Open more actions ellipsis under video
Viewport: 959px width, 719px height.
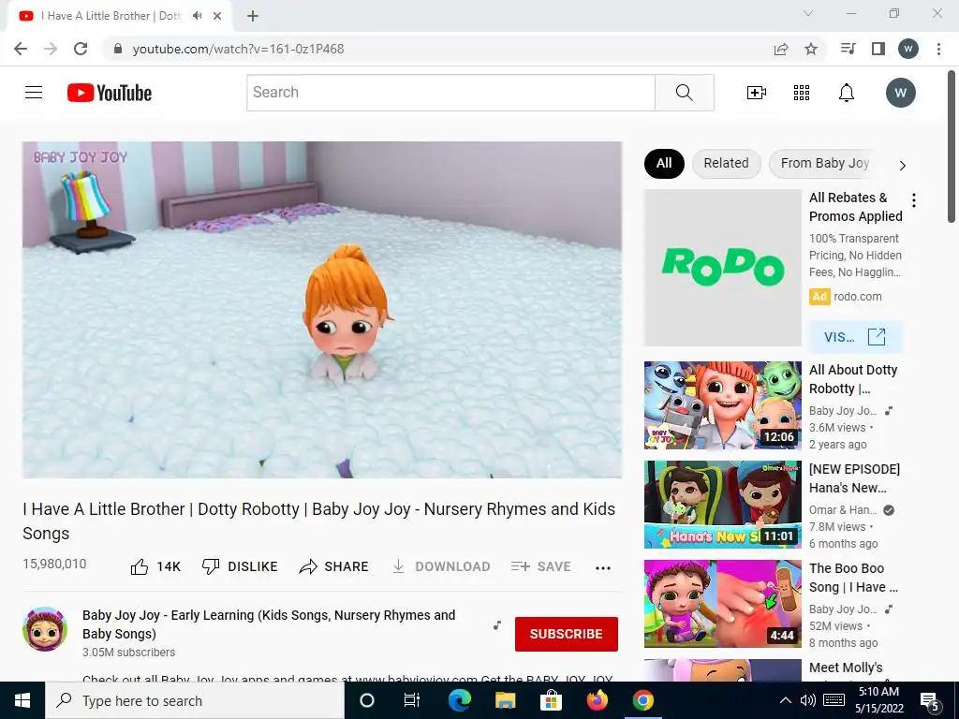(603, 568)
